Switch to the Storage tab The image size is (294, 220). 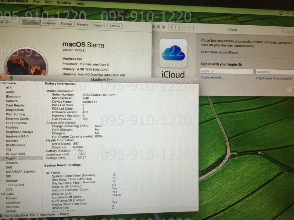coord(66,24)
